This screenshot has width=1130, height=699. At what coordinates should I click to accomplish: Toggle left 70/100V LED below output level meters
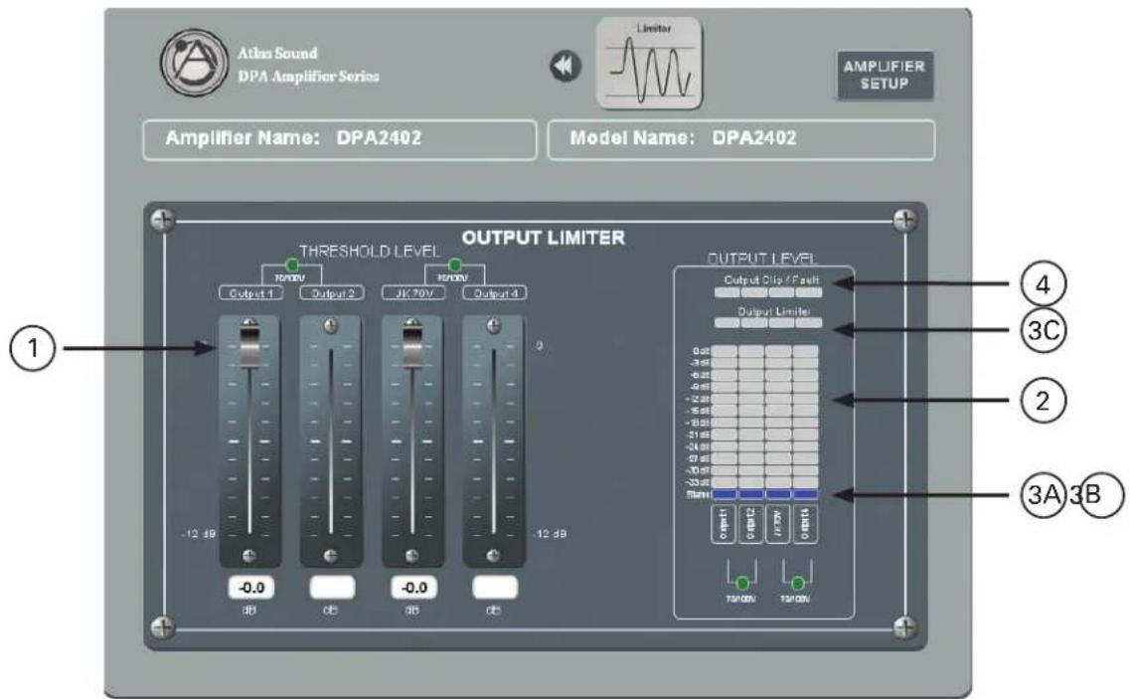[742, 583]
